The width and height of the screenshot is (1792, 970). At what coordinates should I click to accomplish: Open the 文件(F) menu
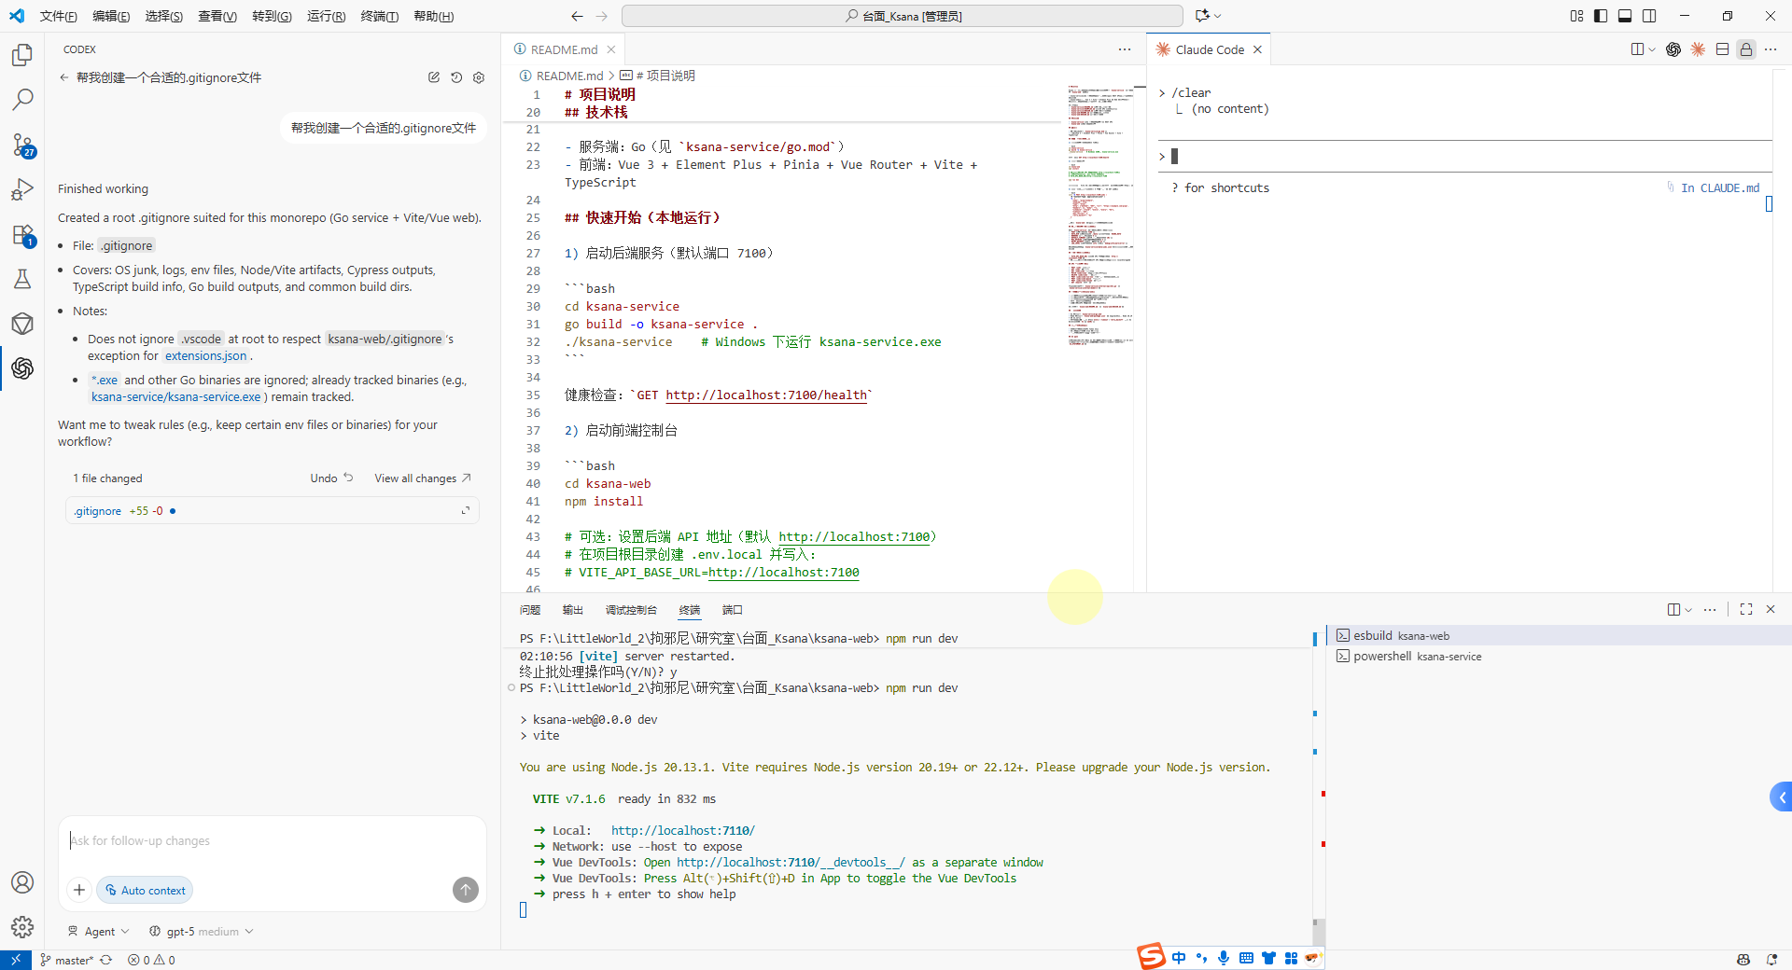(x=58, y=16)
